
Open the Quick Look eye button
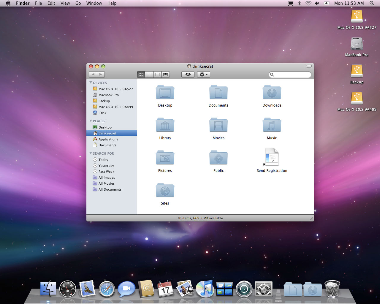[x=188, y=75]
